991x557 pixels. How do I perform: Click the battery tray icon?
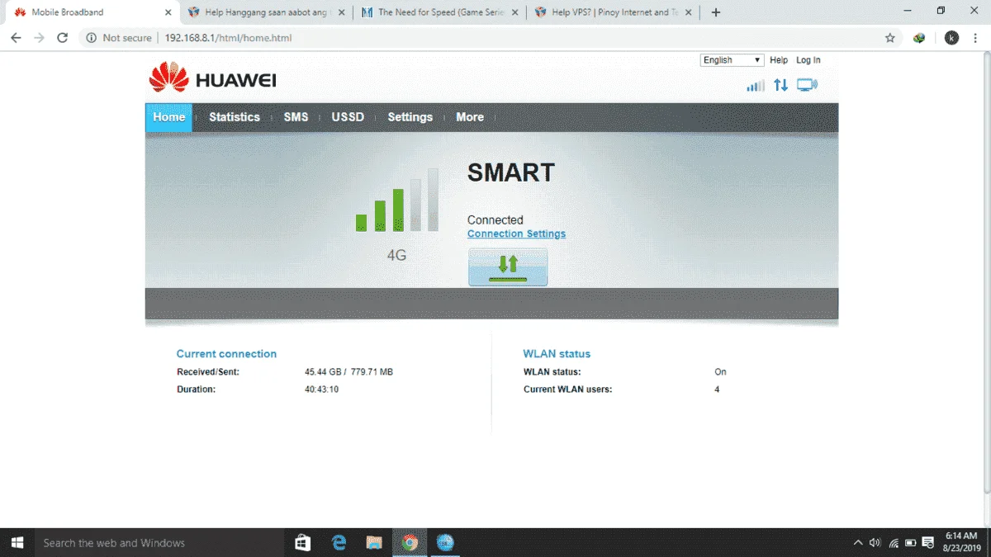[911, 543]
